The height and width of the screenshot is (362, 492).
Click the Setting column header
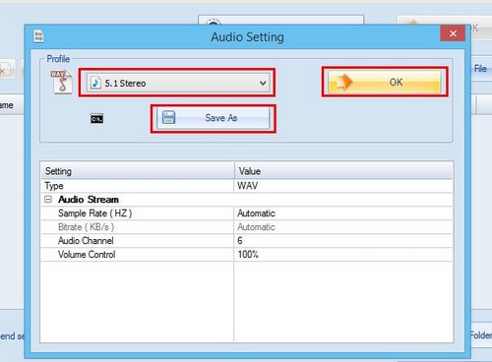[138, 171]
